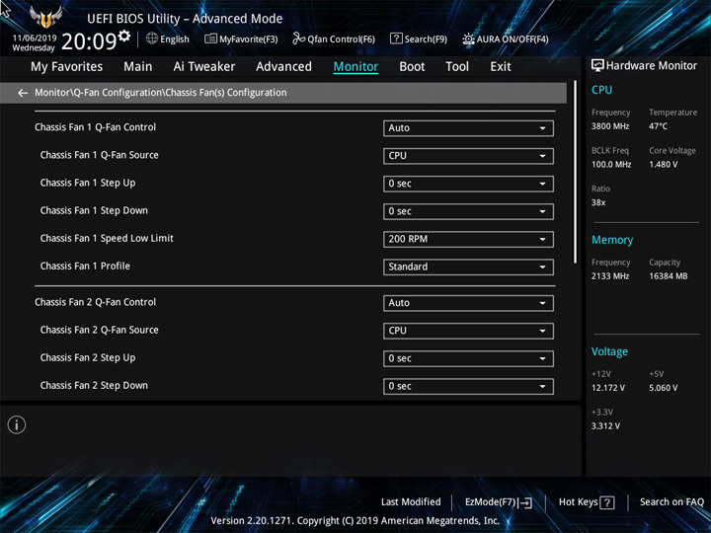Click the 3800 MHz CPU frequency value
Image resolution: width=711 pixels, height=533 pixels.
pos(610,126)
